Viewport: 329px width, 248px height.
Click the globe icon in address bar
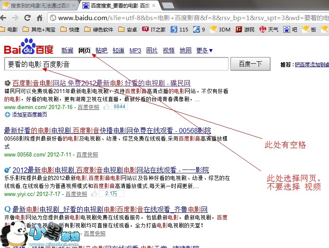click(x=53, y=18)
